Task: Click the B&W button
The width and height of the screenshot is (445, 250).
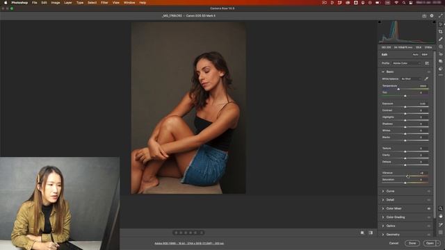Action: tap(425, 54)
